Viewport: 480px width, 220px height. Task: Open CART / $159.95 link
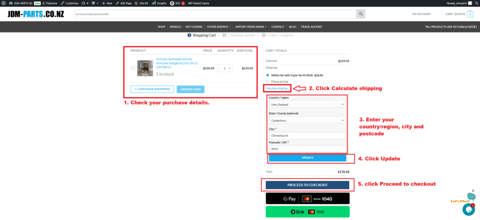pyautogui.click(x=455, y=14)
